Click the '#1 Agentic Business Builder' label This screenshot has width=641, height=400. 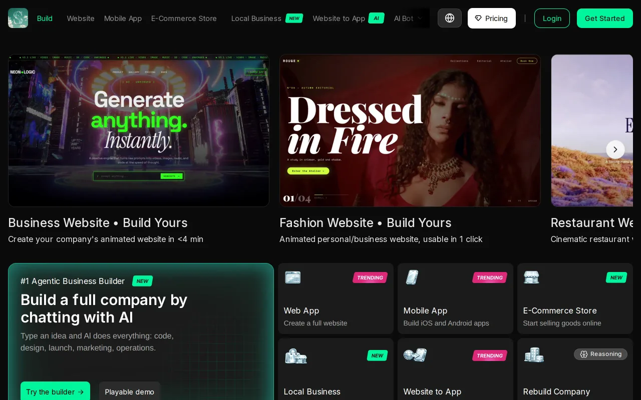pyautogui.click(x=73, y=281)
